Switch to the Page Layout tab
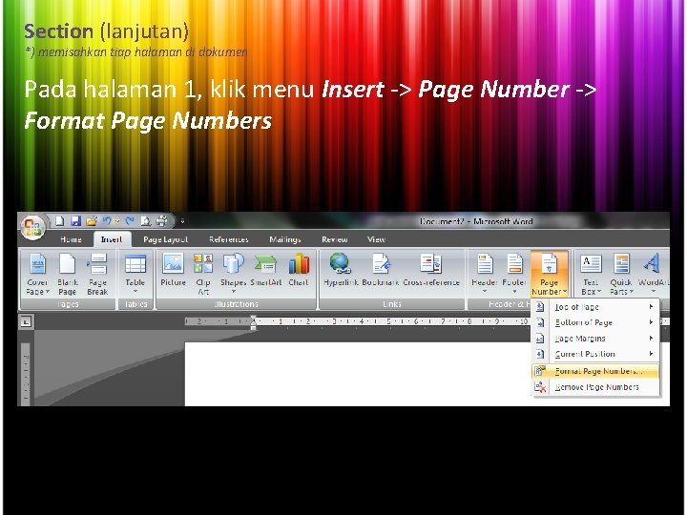The height and width of the screenshot is (515, 687). 166,239
